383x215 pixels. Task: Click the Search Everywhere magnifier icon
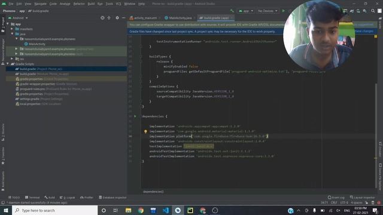coord(373,11)
